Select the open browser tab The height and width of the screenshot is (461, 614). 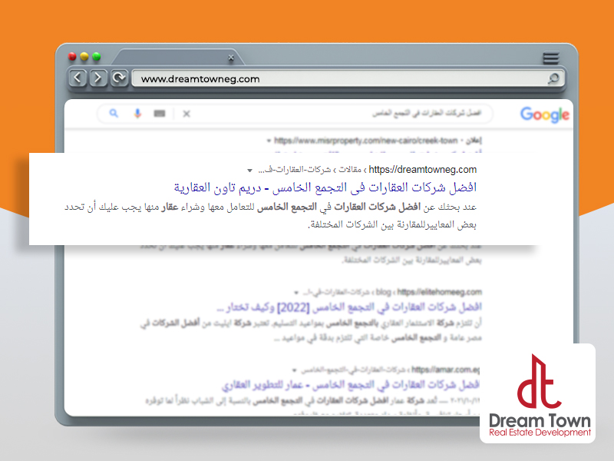pos(178,58)
